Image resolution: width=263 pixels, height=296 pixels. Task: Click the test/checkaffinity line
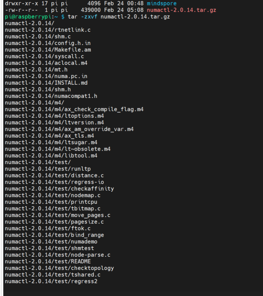tap(59, 189)
